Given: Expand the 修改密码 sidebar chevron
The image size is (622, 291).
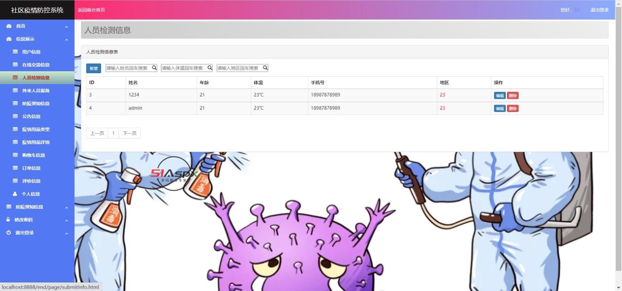Looking at the screenshot, I should 66,220.
